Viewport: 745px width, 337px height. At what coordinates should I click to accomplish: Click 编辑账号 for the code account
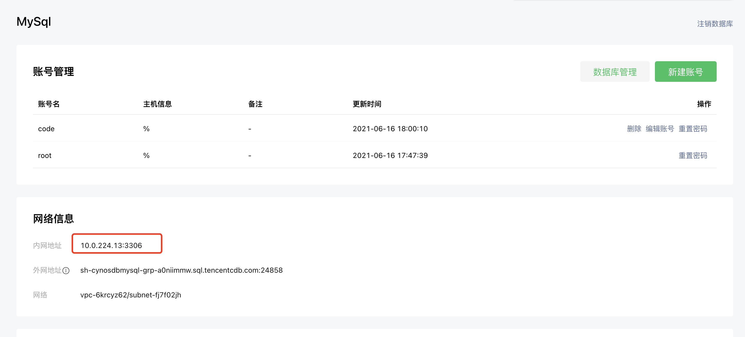pos(660,129)
